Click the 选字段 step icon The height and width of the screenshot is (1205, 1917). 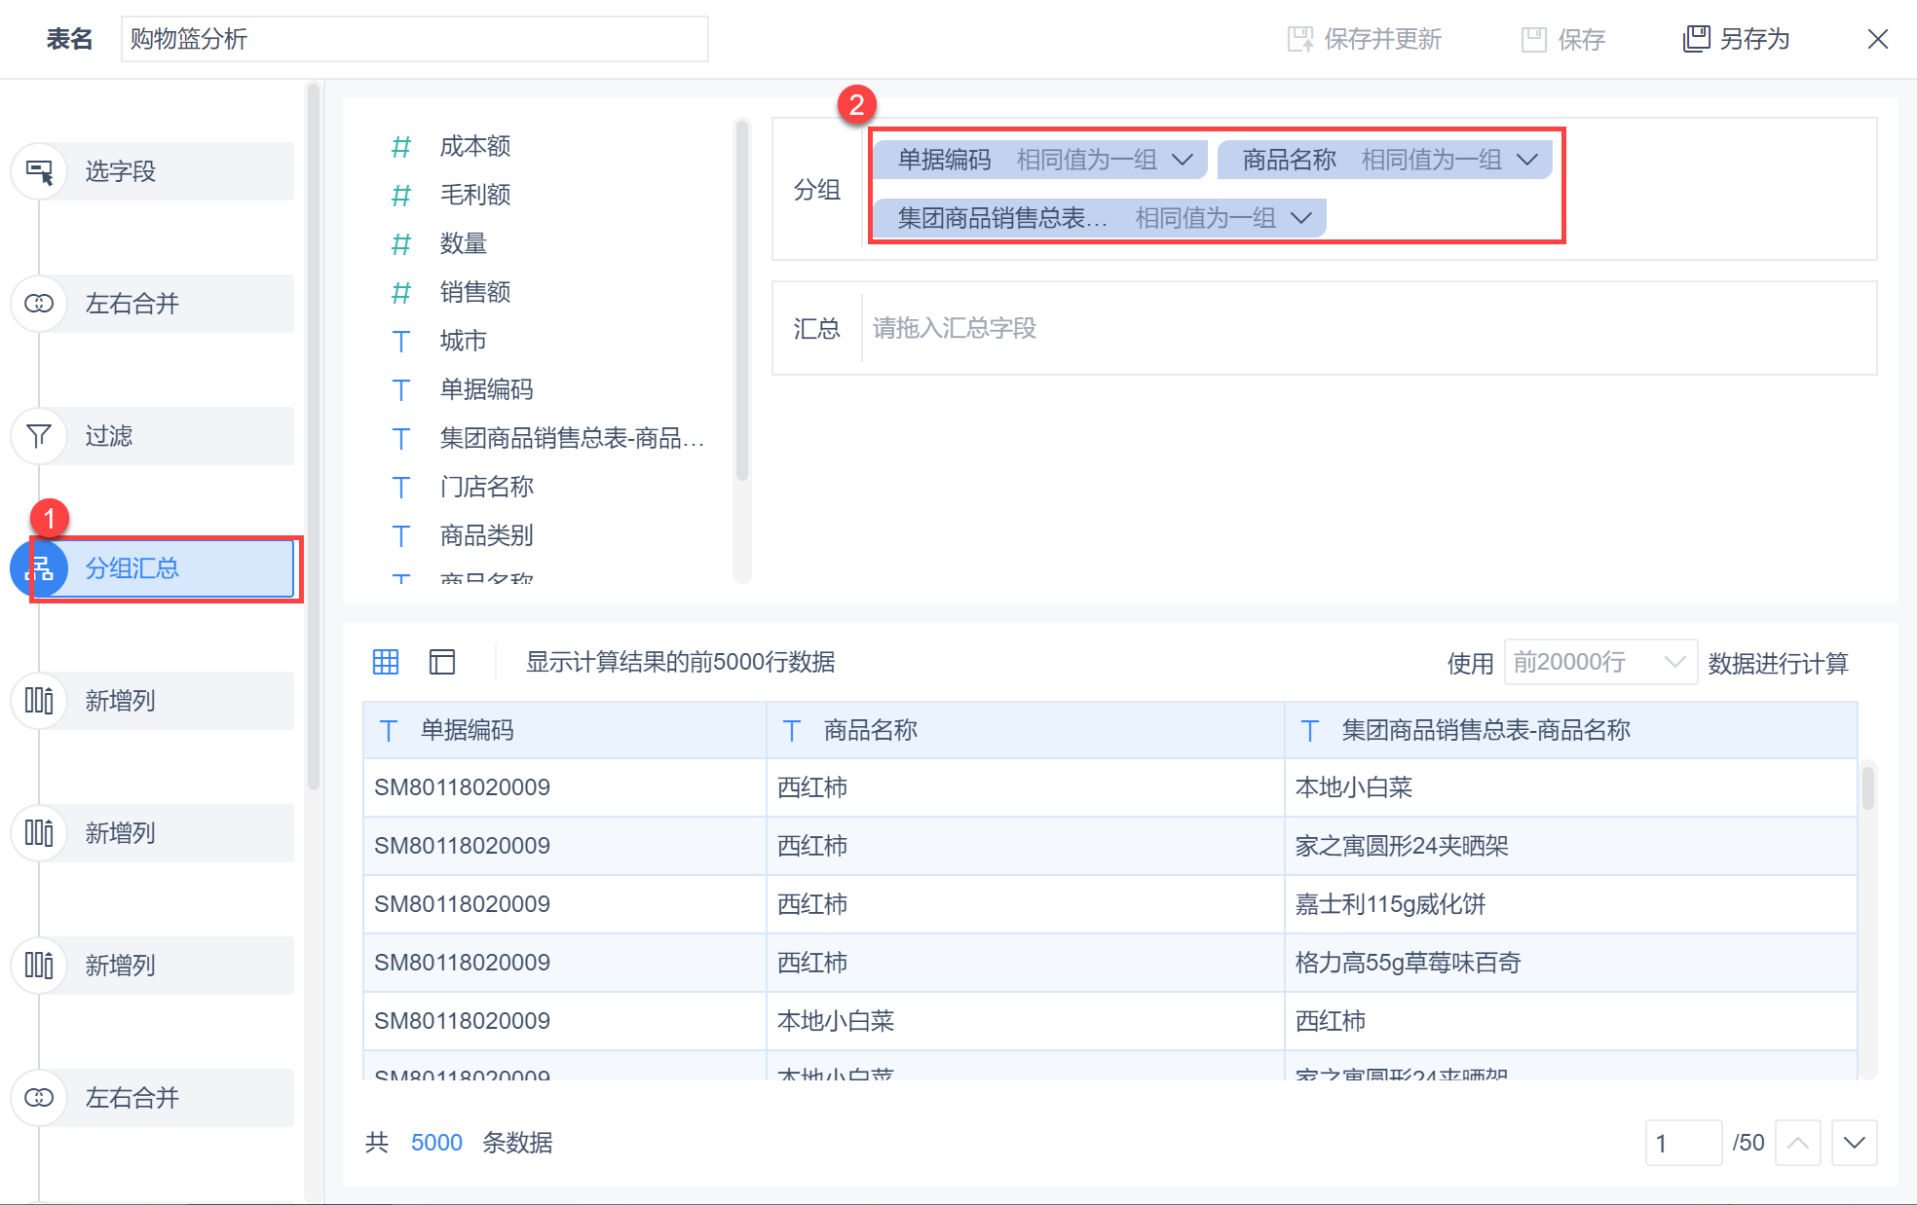[x=39, y=171]
